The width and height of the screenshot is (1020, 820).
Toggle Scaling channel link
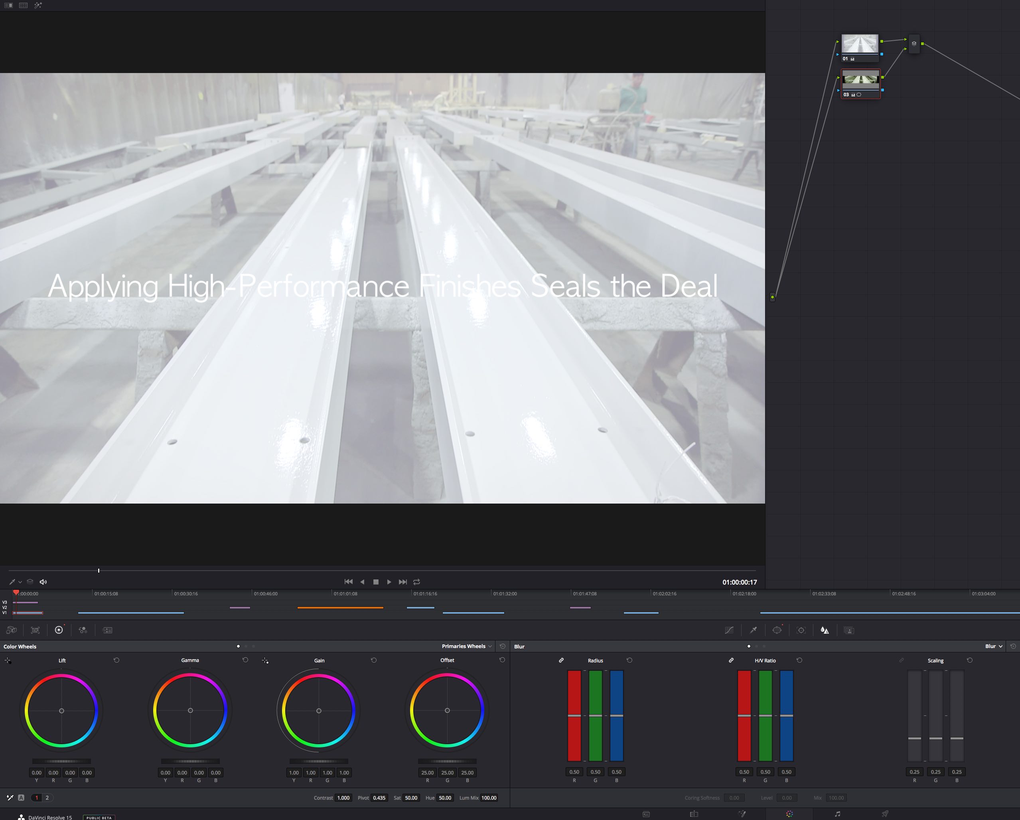pos(901,660)
